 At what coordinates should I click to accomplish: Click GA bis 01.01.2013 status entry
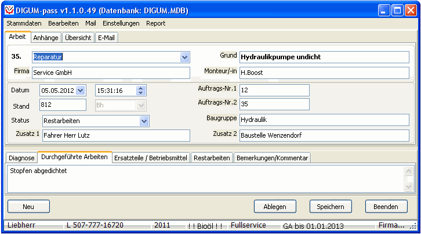pyautogui.click(x=313, y=226)
